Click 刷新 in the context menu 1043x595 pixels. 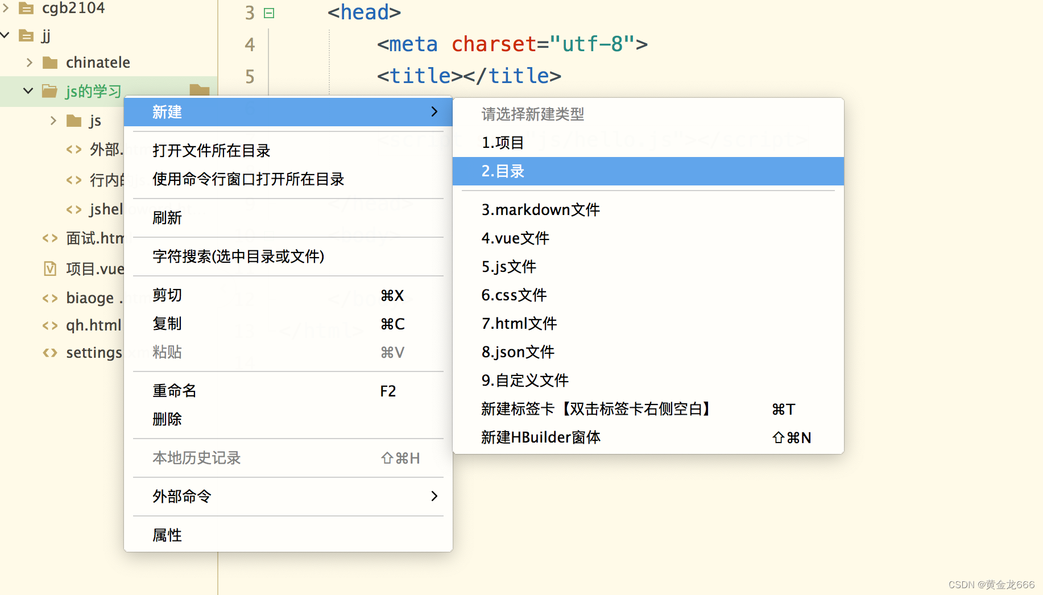coord(288,218)
